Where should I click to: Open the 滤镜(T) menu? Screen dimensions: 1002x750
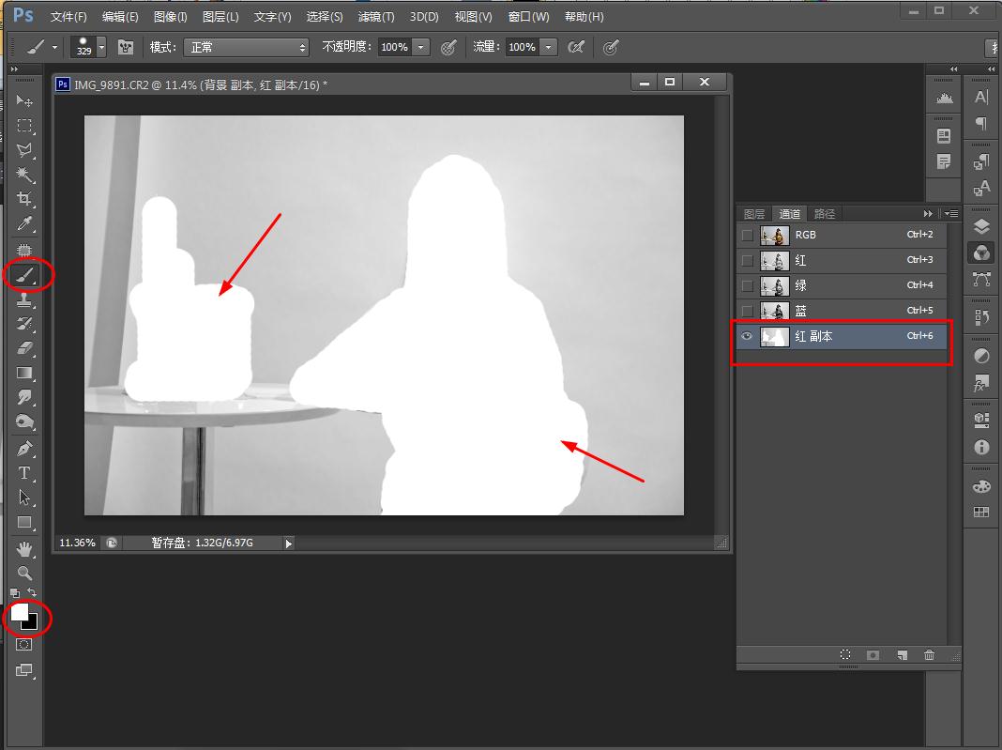coord(375,17)
